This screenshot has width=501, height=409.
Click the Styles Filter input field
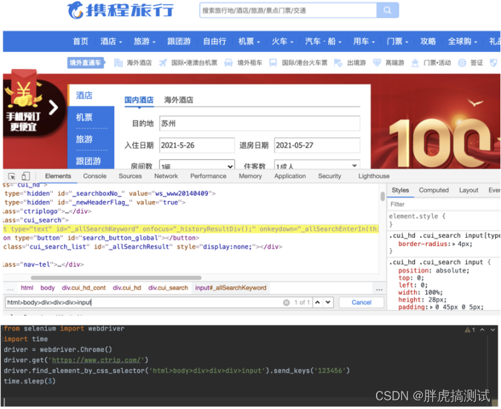(444, 204)
